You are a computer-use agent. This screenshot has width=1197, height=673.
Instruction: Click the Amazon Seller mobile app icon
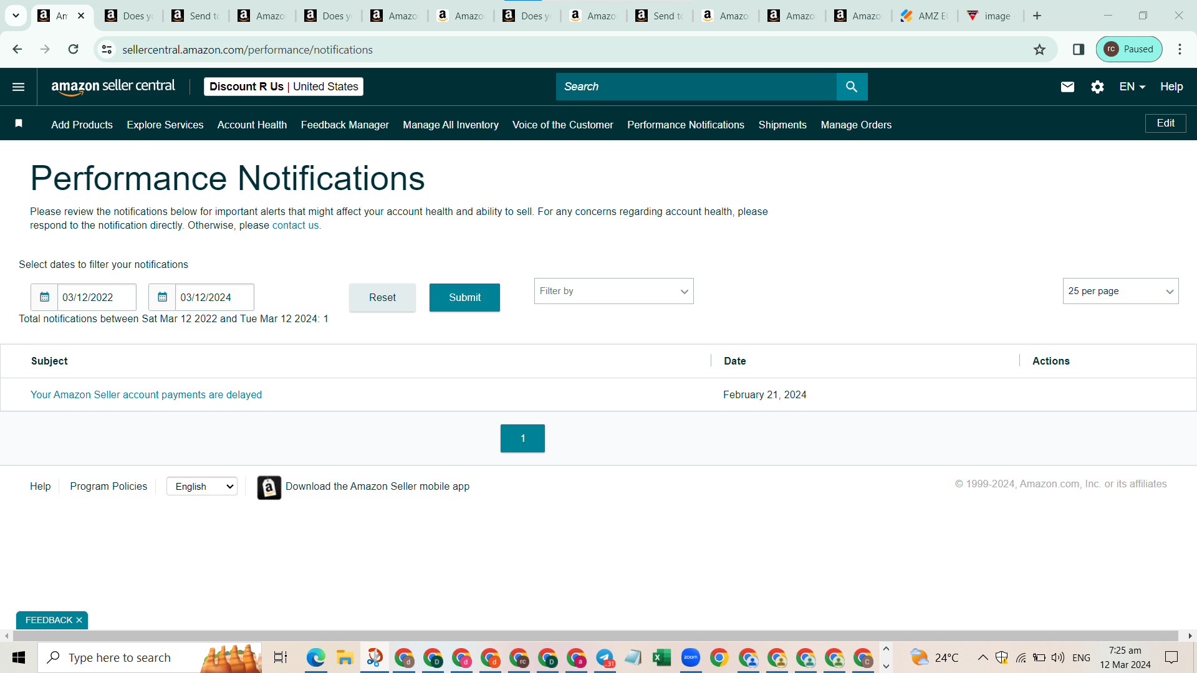[269, 487]
